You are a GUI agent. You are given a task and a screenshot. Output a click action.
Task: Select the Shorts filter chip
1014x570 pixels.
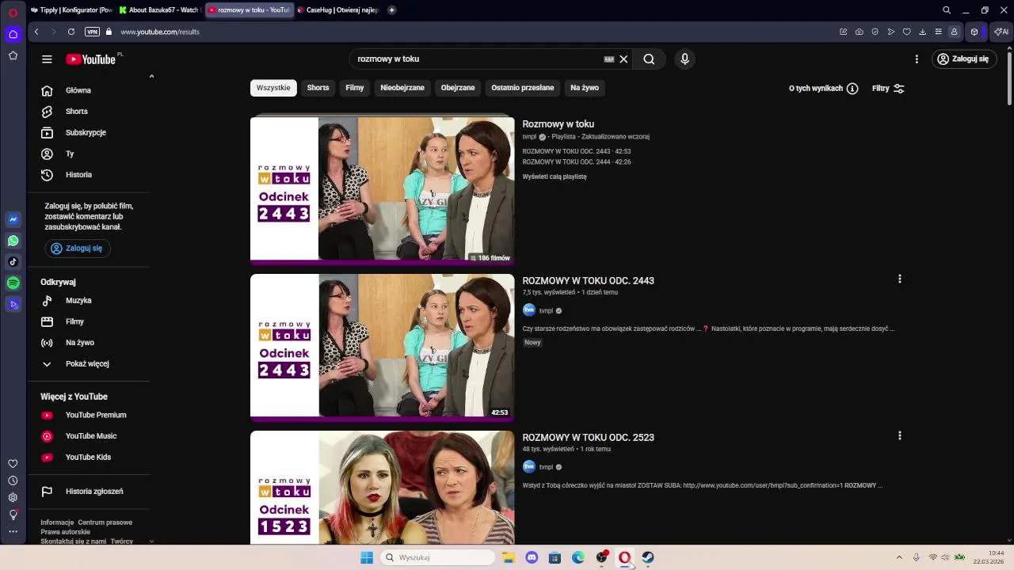(x=318, y=88)
